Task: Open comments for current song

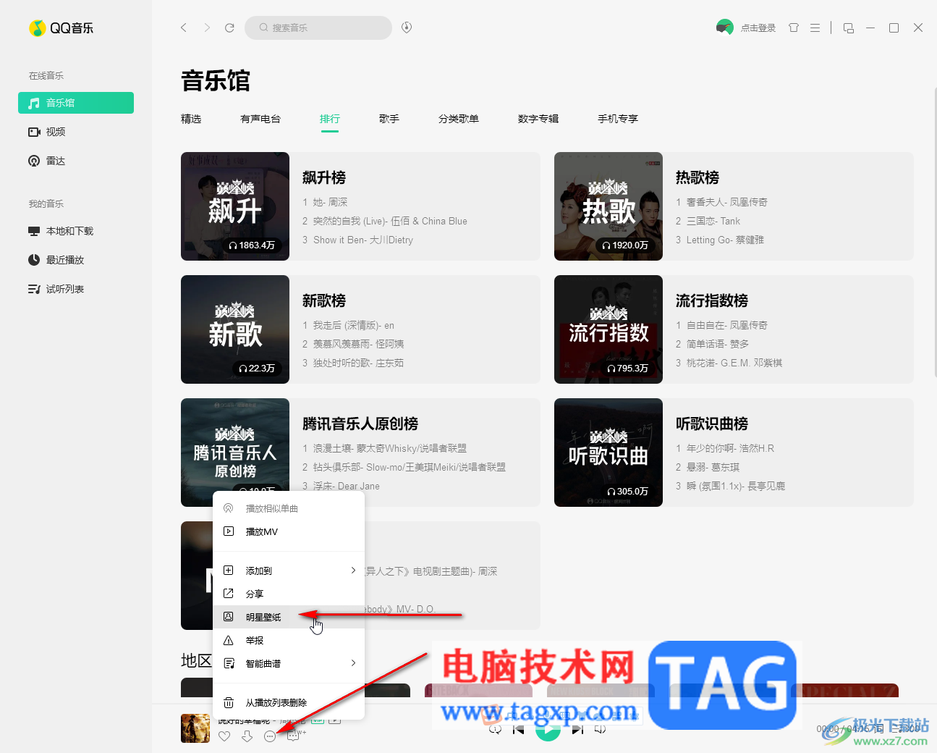Action: [293, 736]
